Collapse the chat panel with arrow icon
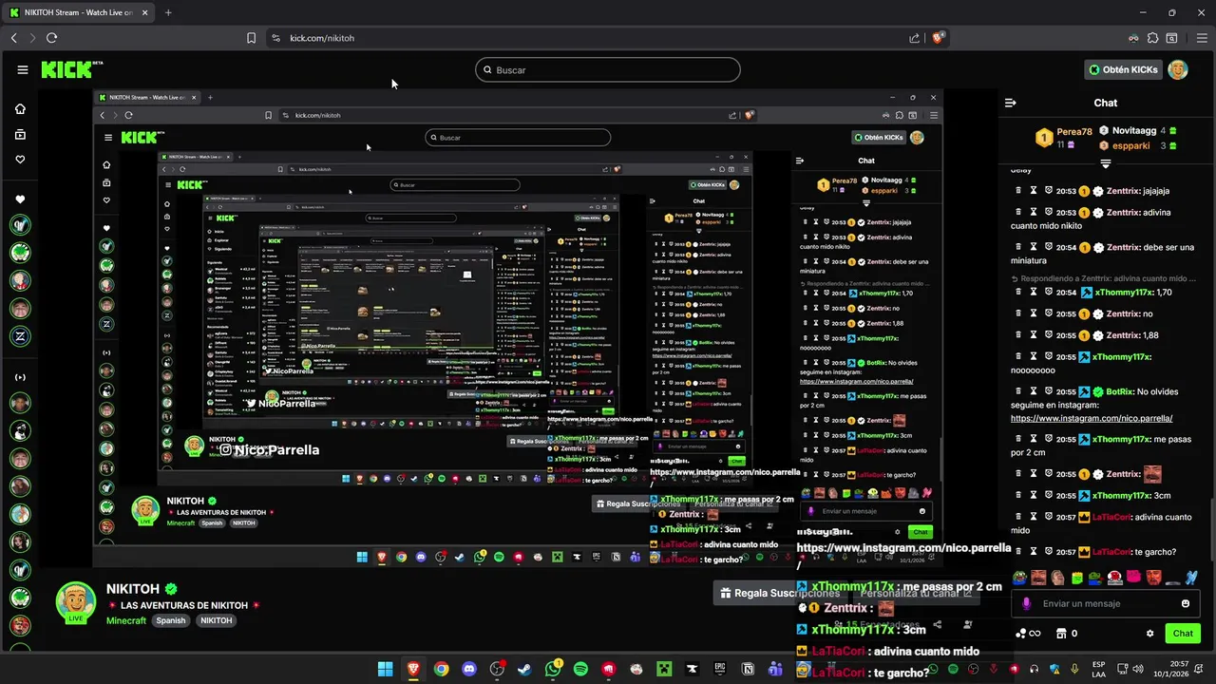The width and height of the screenshot is (1216, 684). pyautogui.click(x=1010, y=103)
